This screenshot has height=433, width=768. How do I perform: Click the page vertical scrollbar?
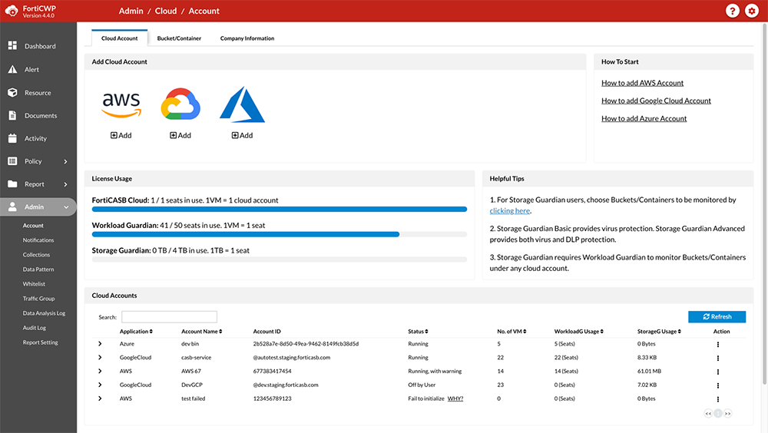click(765, 203)
